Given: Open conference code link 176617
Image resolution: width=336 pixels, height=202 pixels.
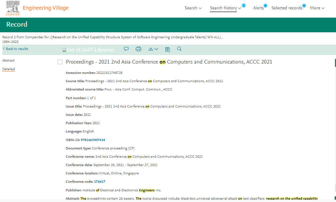Looking at the screenshot, I should (100, 182).
